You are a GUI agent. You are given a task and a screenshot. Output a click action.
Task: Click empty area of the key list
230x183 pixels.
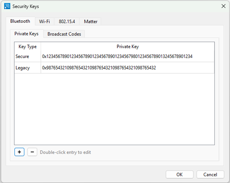tap(115, 109)
